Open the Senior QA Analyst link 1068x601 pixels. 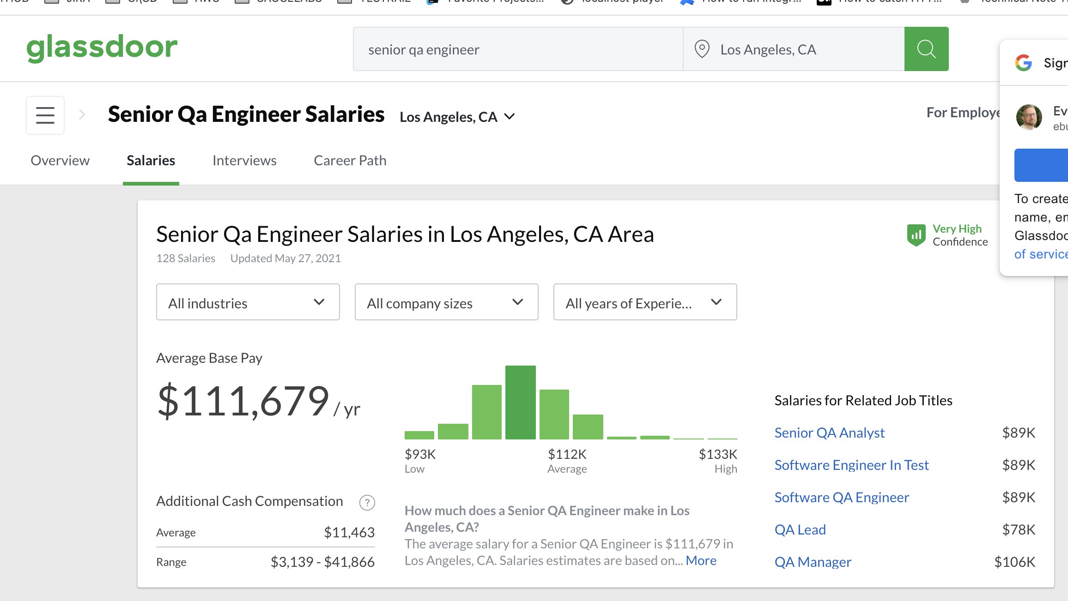830,433
